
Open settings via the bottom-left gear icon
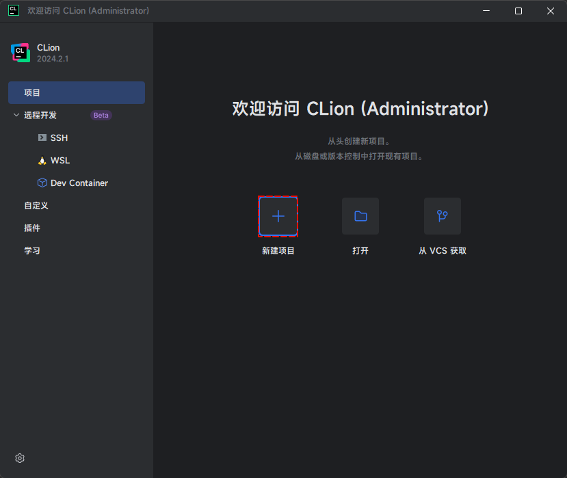(x=20, y=458)
